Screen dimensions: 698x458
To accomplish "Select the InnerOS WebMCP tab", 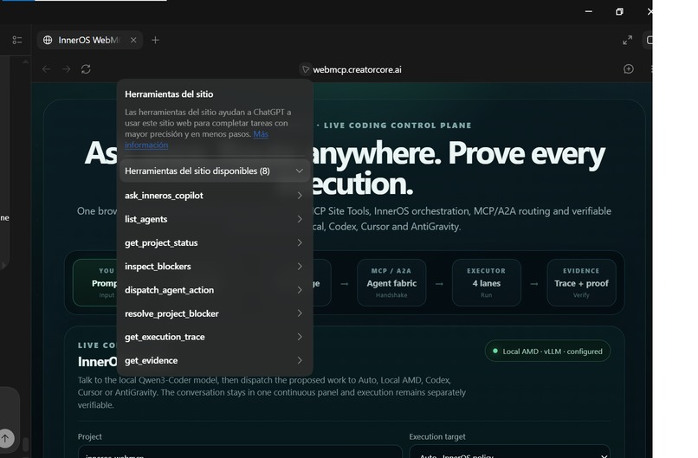I will pos(89,40).
